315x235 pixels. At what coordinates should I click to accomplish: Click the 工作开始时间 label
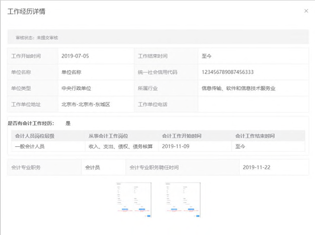pyautogui.click(x=26, y=56)
